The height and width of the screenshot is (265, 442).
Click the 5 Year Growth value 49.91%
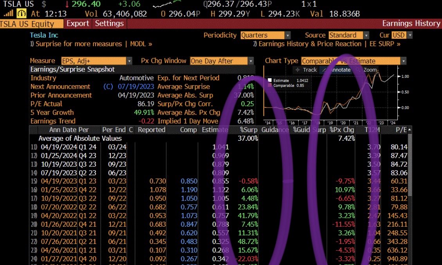(x=144, y=113)
